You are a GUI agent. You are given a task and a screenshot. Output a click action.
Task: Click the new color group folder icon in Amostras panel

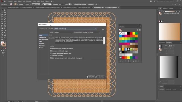133,61
